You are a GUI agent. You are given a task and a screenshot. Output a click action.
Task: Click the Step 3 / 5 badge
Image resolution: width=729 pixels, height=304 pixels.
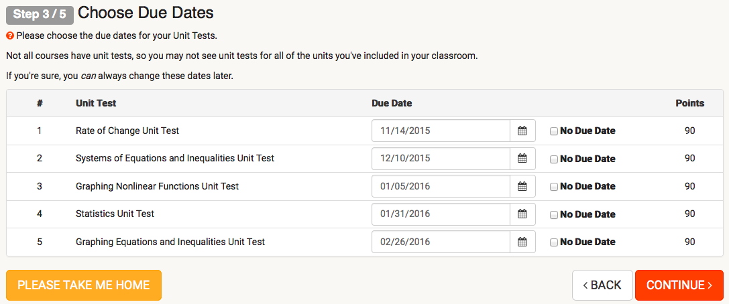(40, 14)
